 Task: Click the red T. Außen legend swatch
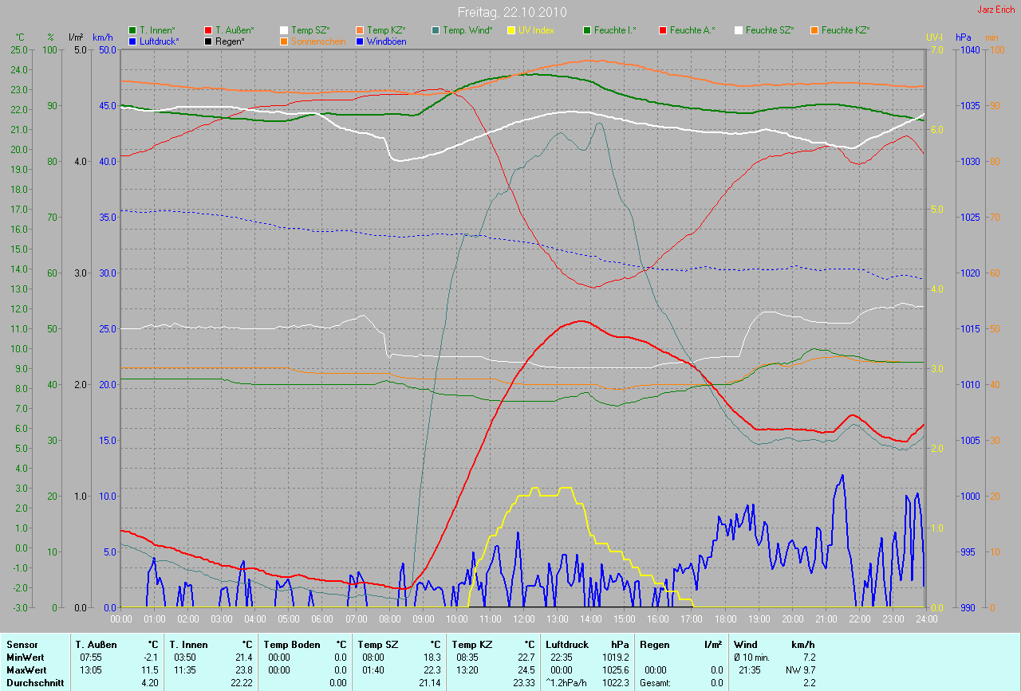point(209,30)
